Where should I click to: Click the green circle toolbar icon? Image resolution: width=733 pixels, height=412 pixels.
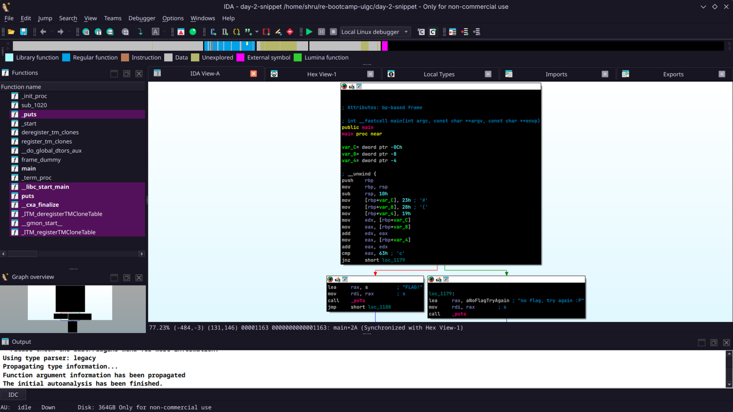pos(193,32)
